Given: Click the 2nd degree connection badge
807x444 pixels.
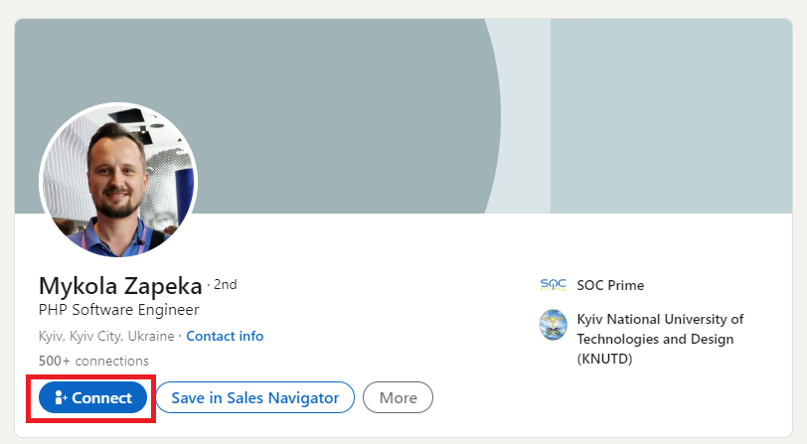Looking at the screenshot, I should [226, 284].
